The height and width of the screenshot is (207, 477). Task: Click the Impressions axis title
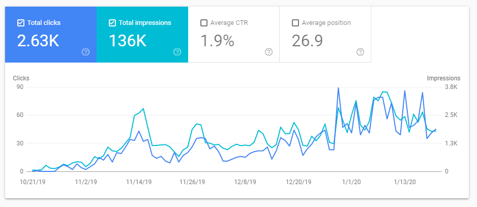point(443,78)
